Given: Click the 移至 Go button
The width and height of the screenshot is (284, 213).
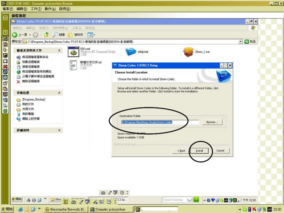Looking at the screenshot, I should click(250, 42).
